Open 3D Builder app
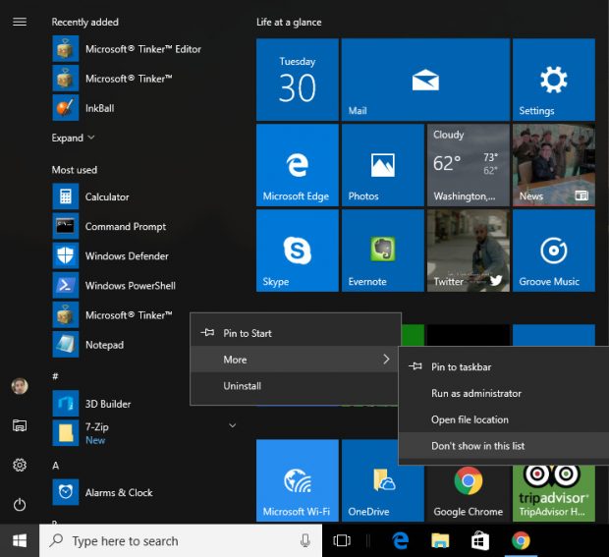 click(91, 403)
